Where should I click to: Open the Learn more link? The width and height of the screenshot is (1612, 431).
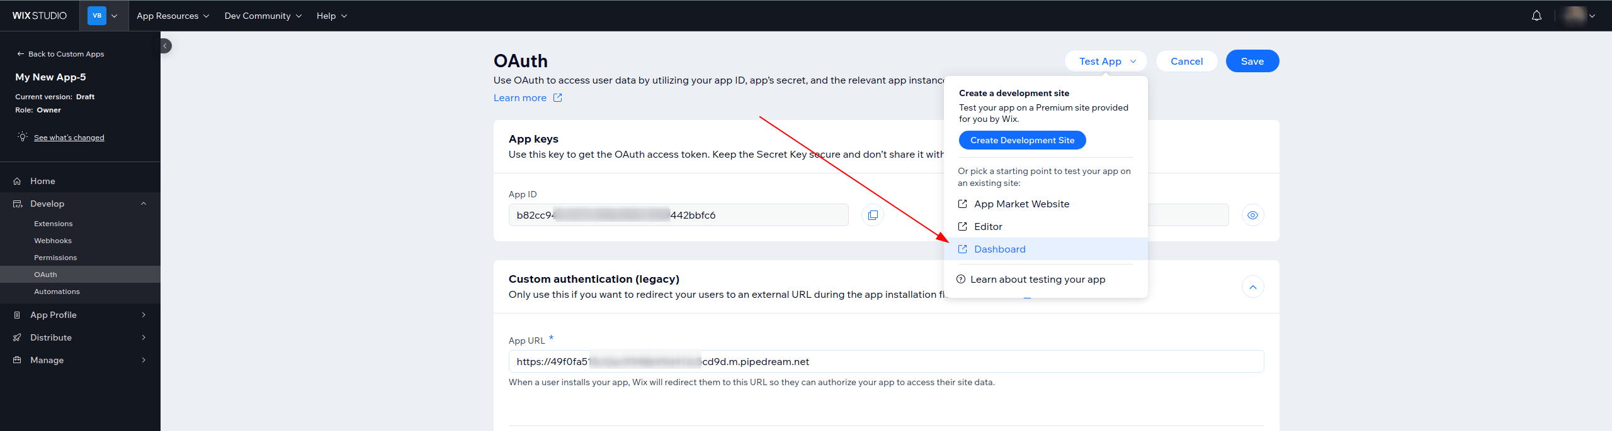520,98
